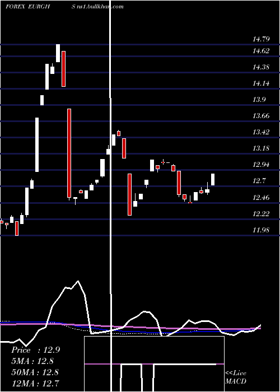Click the last white candlestick near 12.7
This screenshot has height=392, width=280.
(x=213, y=180)
